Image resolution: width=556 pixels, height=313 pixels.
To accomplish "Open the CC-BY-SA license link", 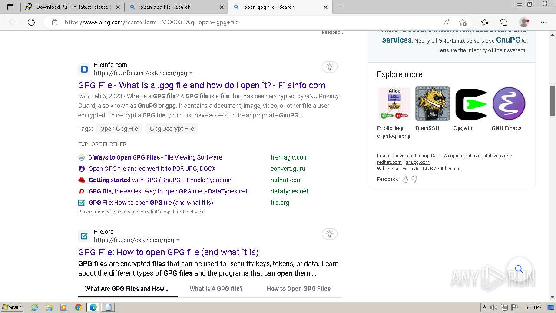I will click(x=441, y=169).
